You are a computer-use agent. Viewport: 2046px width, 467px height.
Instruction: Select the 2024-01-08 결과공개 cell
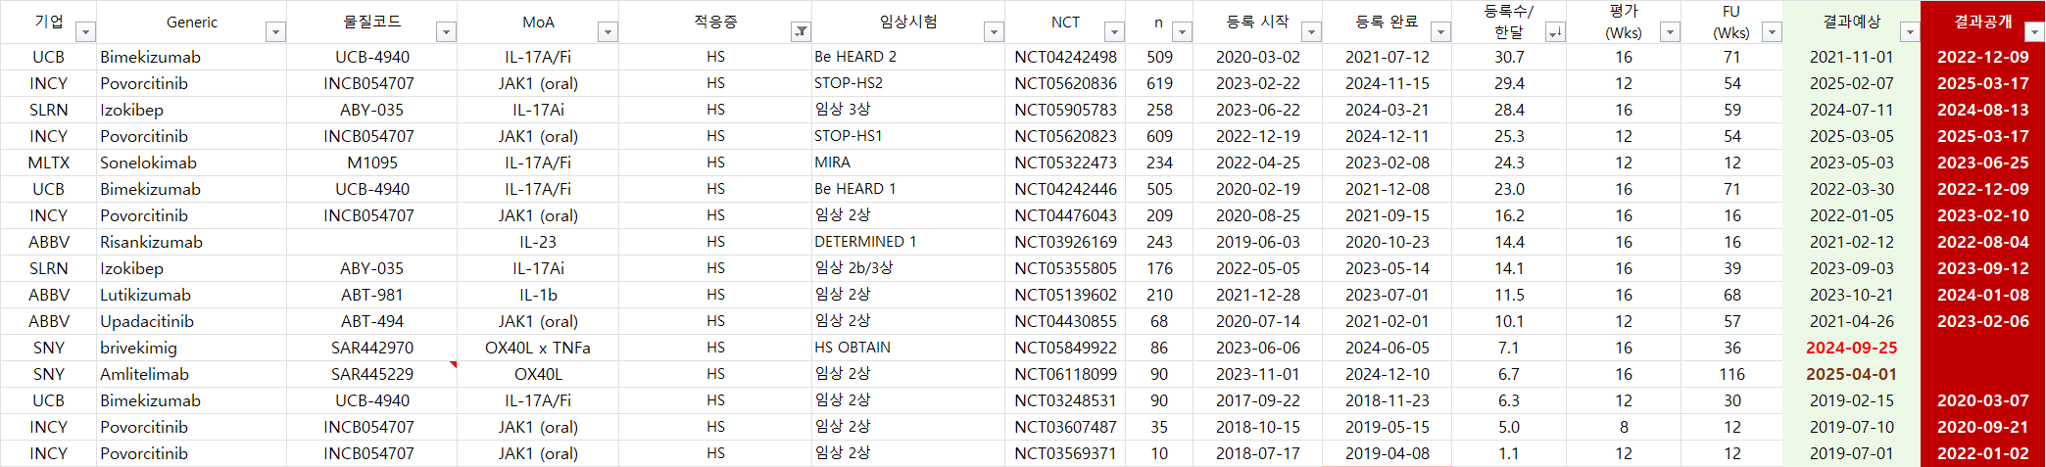(1982, 295)
